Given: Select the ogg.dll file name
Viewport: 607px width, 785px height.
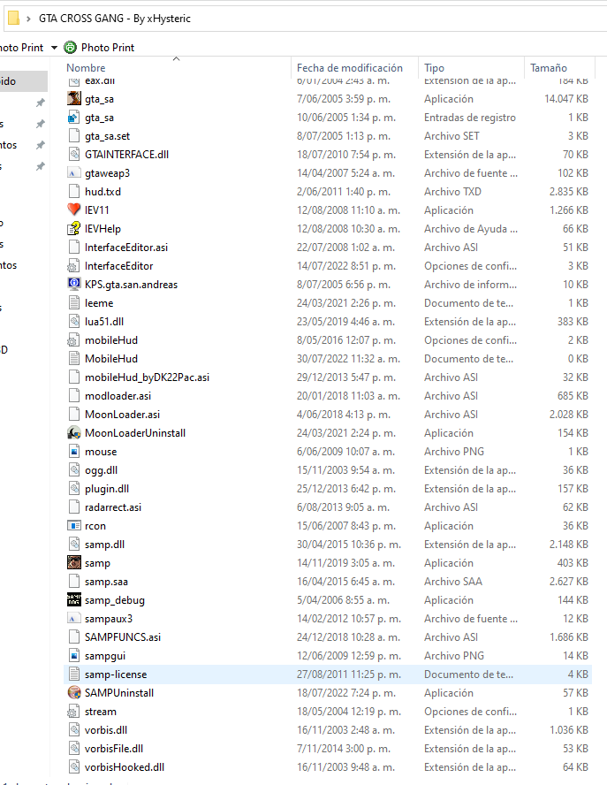Looking at the screenshot, I should (x=101, y=469).
